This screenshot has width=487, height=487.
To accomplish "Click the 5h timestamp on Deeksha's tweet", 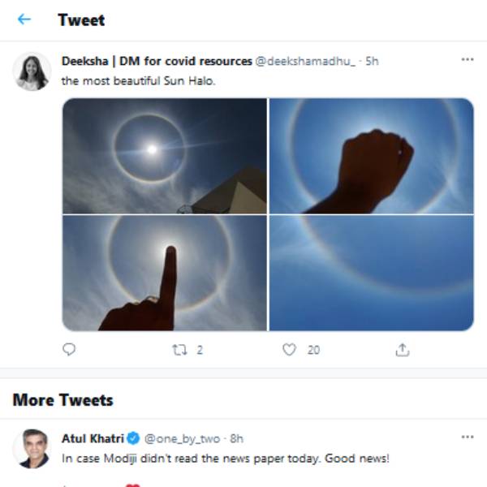I will click(372, 61).
